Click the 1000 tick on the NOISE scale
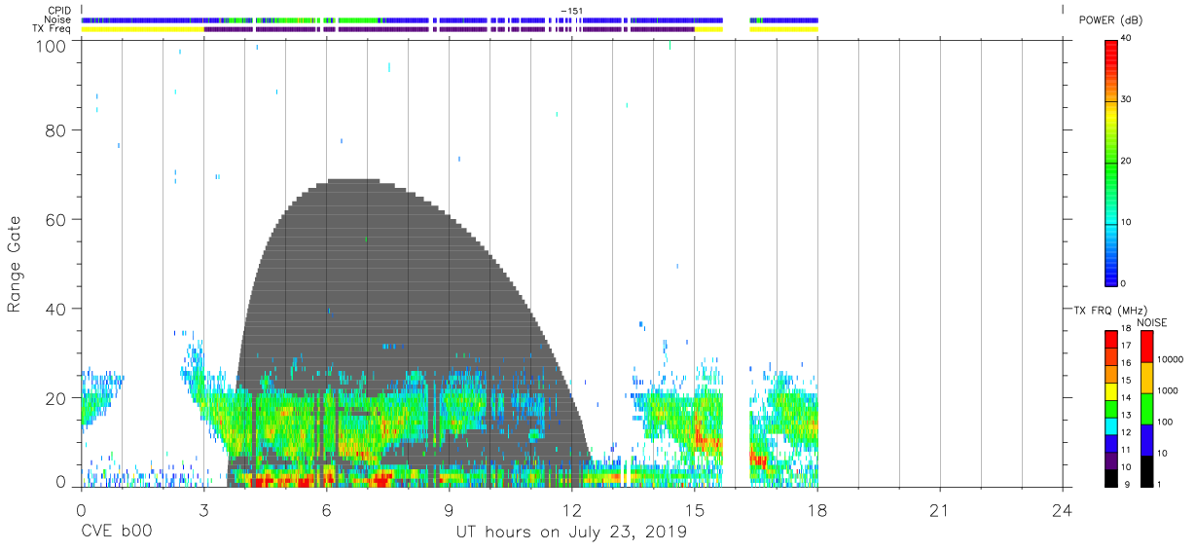 pyautogui.click(x=1167, y=390)
